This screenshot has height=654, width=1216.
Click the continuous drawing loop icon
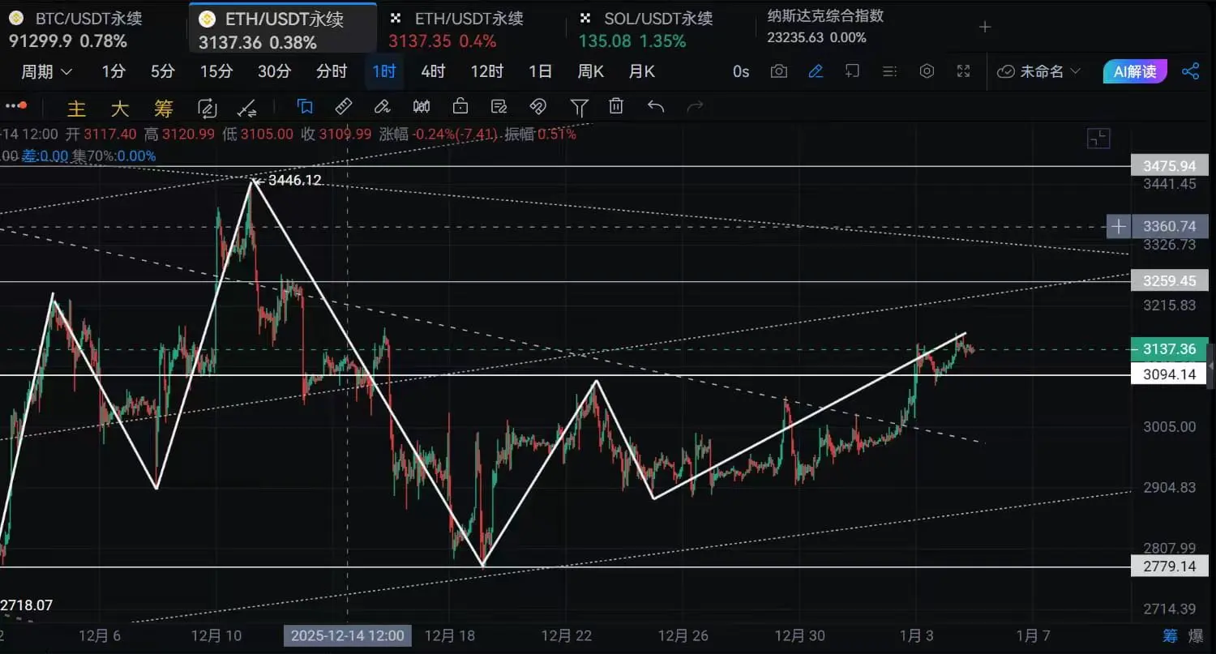pos(207,108)
